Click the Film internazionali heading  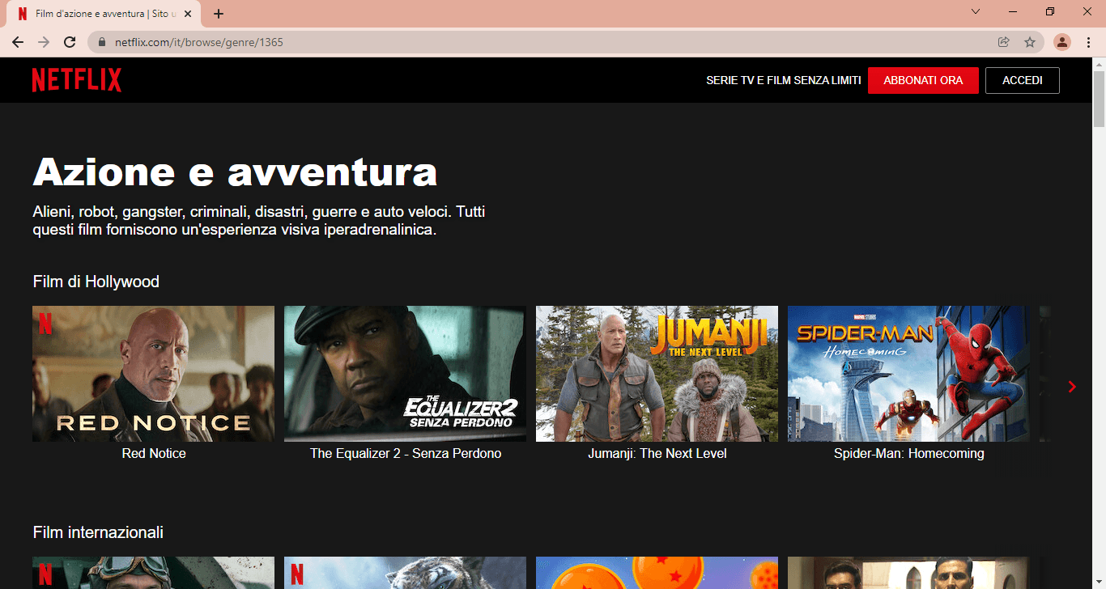[98, 532]
